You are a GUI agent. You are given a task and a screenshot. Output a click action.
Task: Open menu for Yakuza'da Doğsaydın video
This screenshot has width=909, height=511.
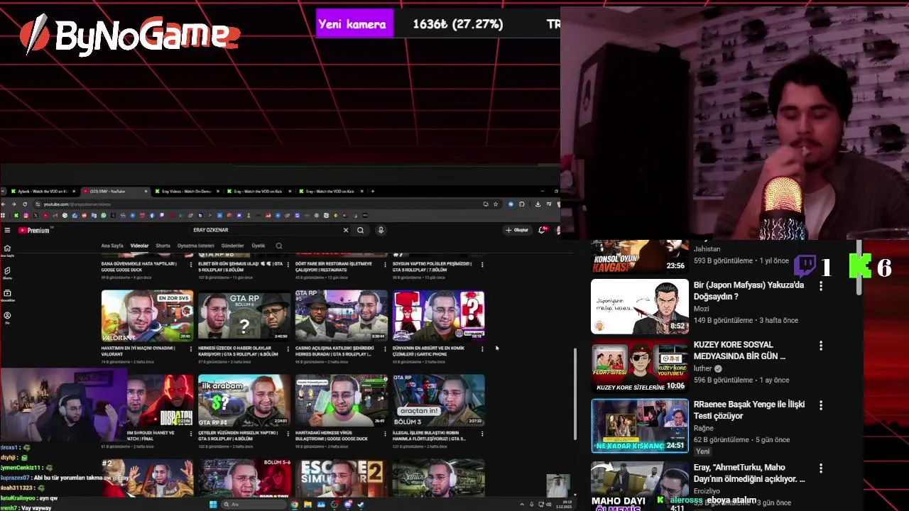pos(821,286)
